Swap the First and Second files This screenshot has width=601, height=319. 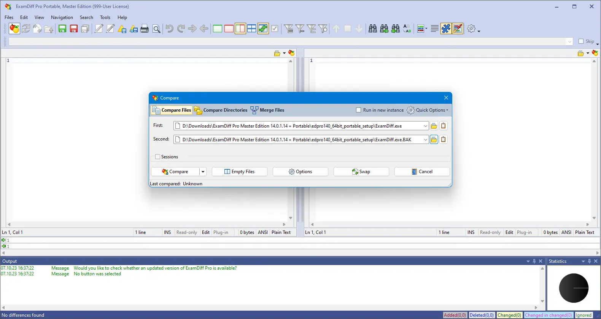[361, 172]
